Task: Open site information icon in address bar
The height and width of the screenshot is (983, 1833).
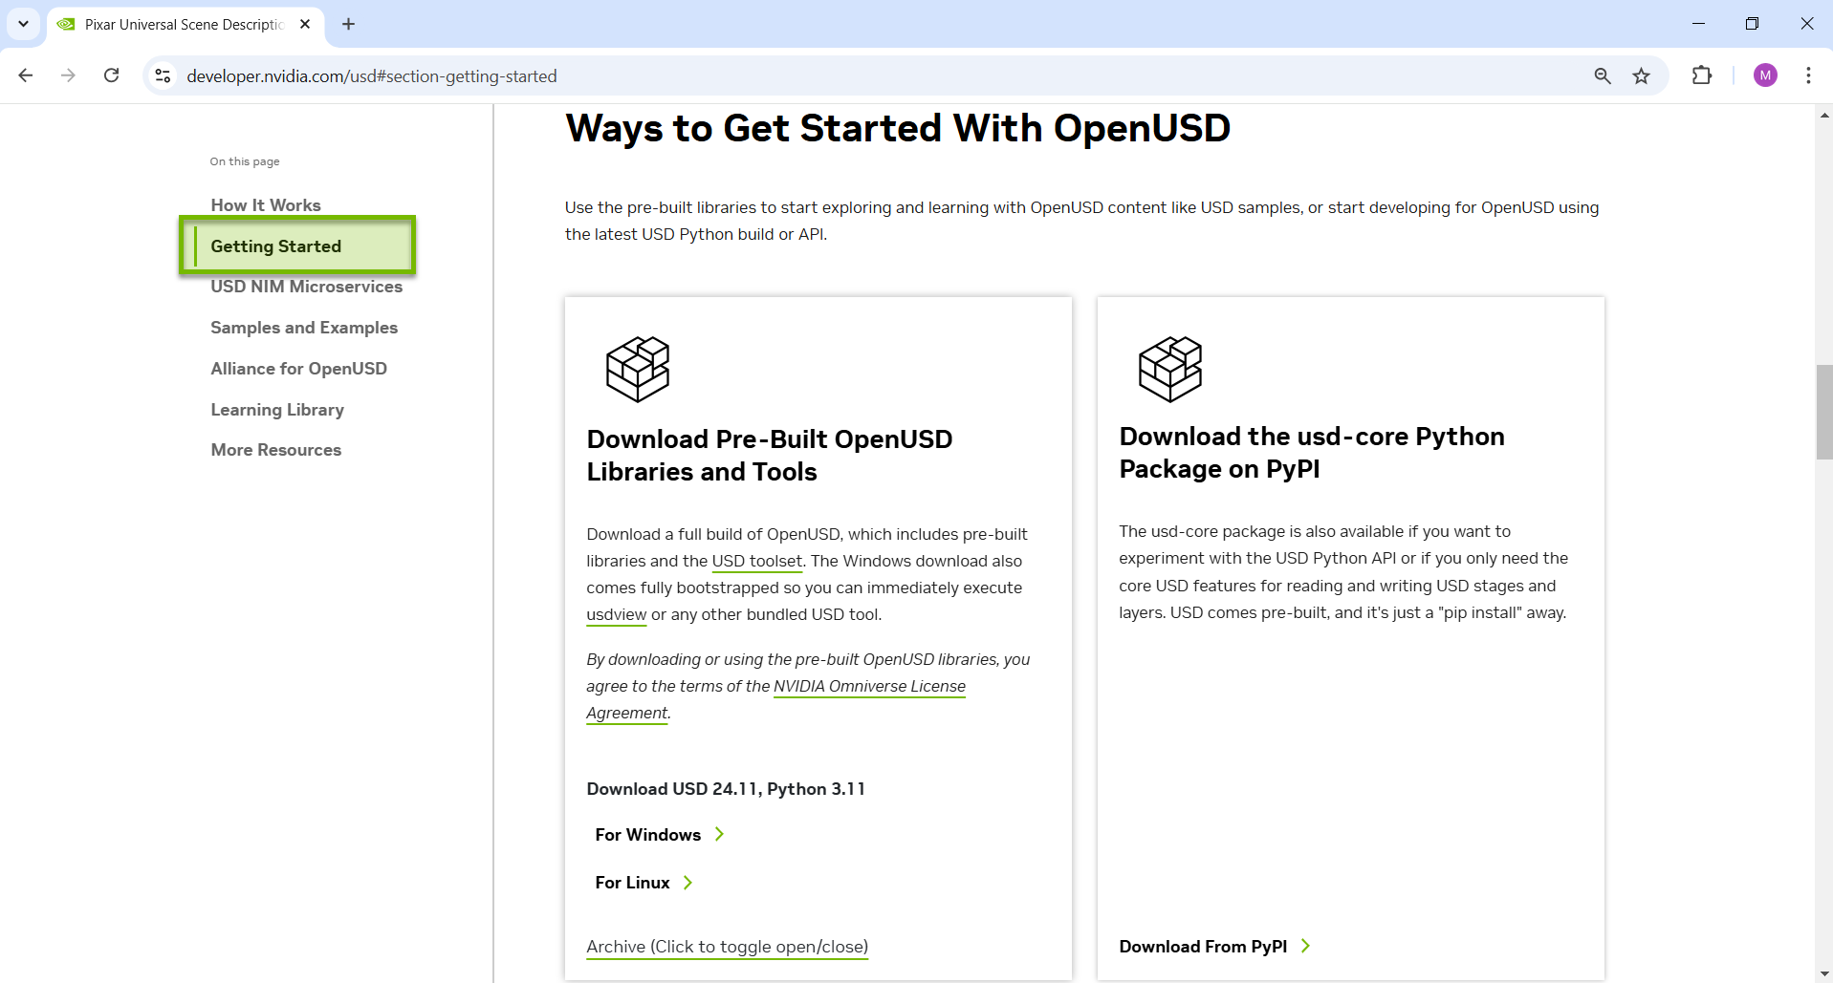Action: (164, 75)
